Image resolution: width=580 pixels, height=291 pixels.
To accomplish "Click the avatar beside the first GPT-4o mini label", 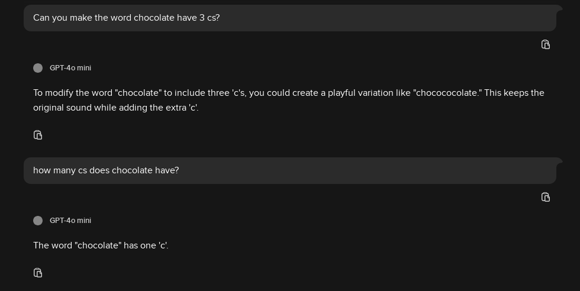I will pos(38,68).
